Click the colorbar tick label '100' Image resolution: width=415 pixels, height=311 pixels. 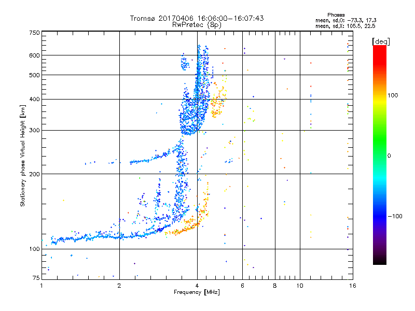pyautogui.click(x=393, y=95)
